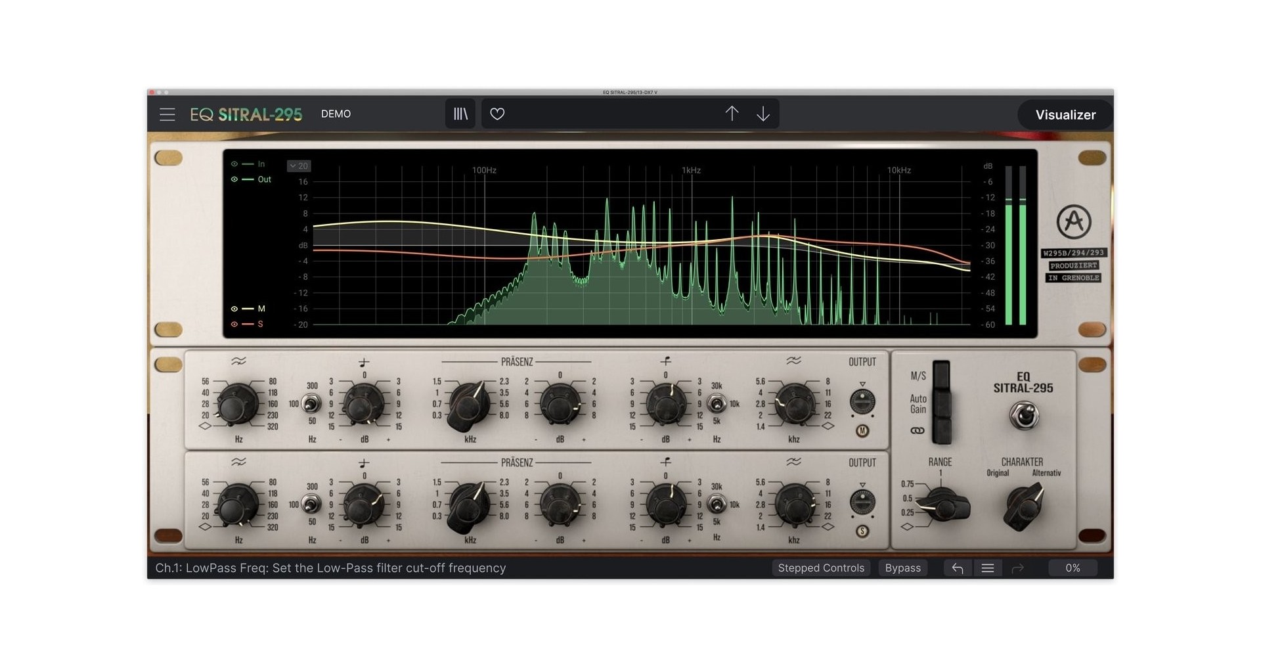1261x672 pixels.
Task: Click the M channel high shelf dB knob
Action: point(666,404)
